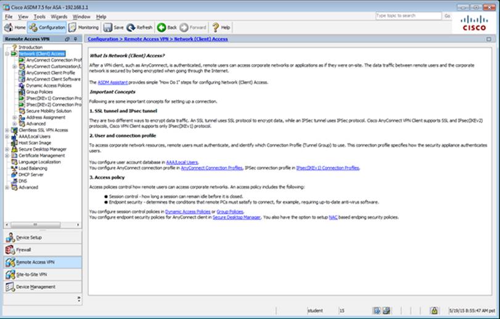This screenshot has width=500, height=319.
Task: Open the Device Setup section
Action: tap(28, 237)
